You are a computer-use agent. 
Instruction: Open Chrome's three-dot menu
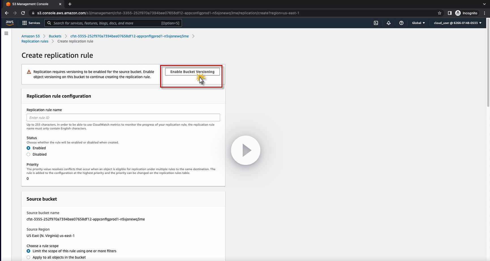tap(485, 13)
